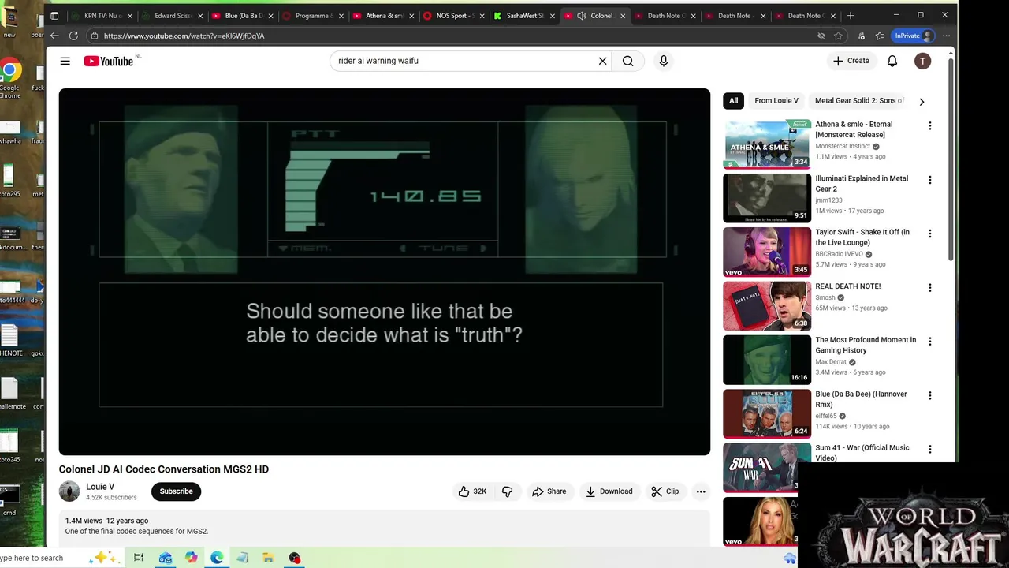Open Taylor Swift Shake It Off thumbnail

767,252
